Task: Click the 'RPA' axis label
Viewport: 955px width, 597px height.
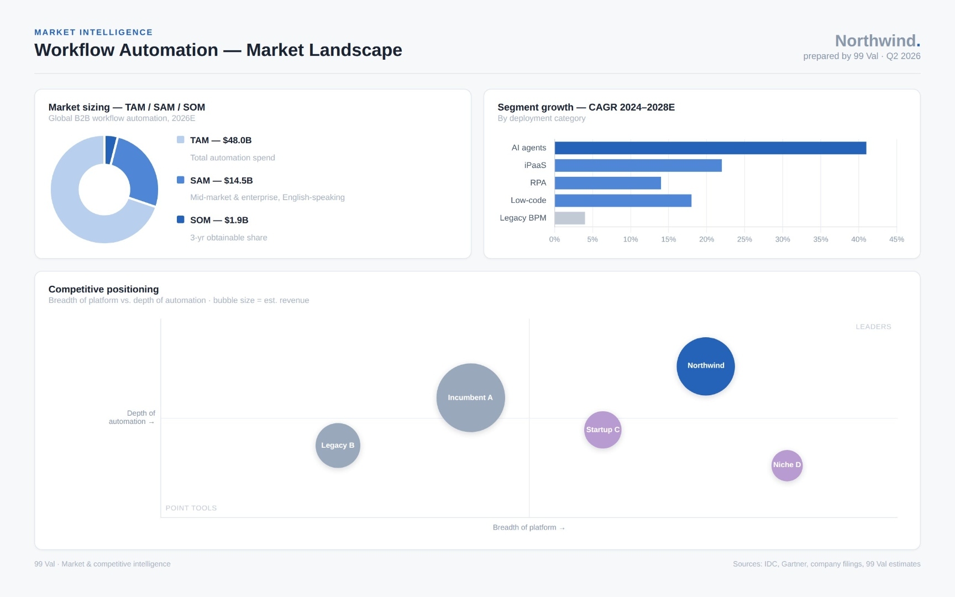Action: [x=538, y=183]
